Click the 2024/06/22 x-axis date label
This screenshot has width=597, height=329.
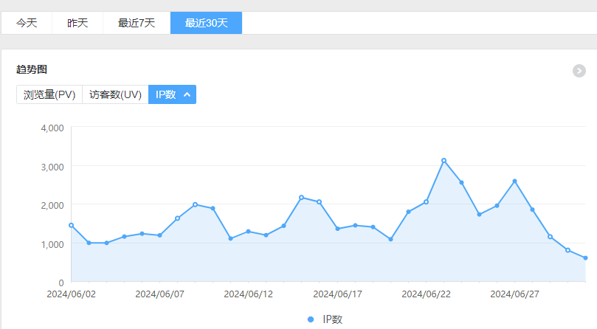tap(426, 294)
